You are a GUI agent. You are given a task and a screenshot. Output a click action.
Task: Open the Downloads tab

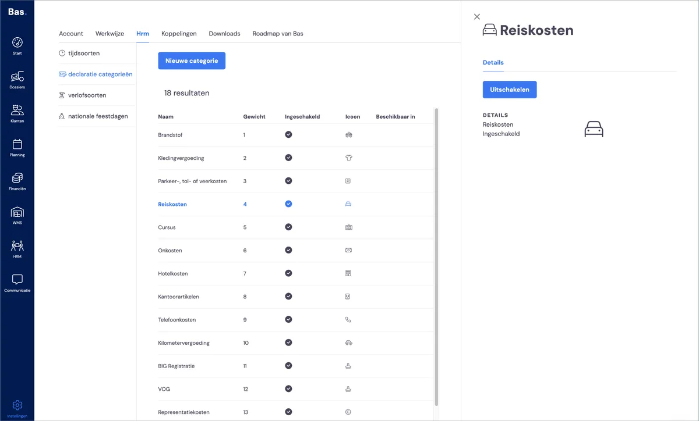[x=224, y=34]
